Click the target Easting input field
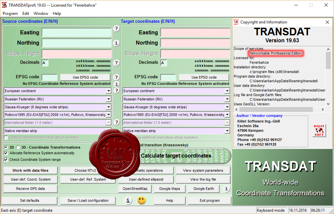The width and height of the screenshot is (334, 214). click(x=195, y=33)
